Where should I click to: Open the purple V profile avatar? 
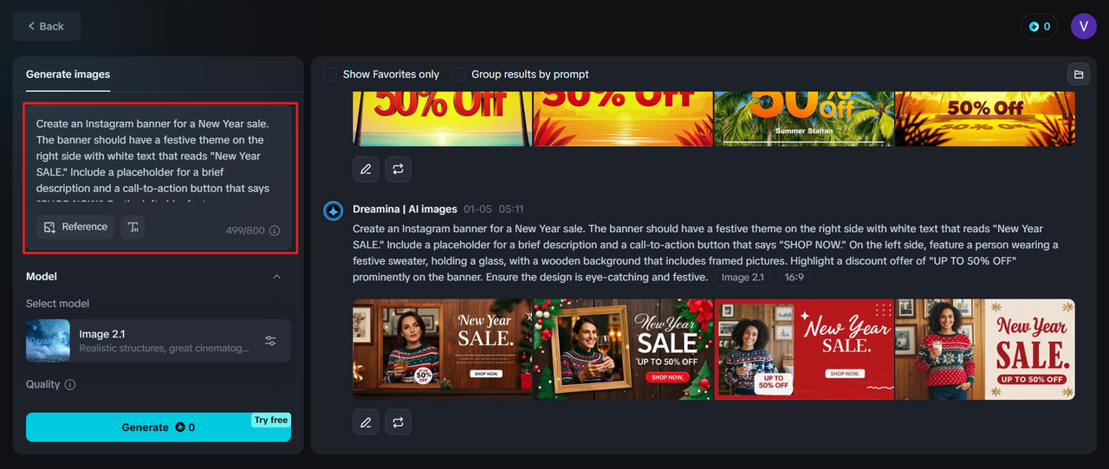pyautogui.click(x=1084, y=26)
